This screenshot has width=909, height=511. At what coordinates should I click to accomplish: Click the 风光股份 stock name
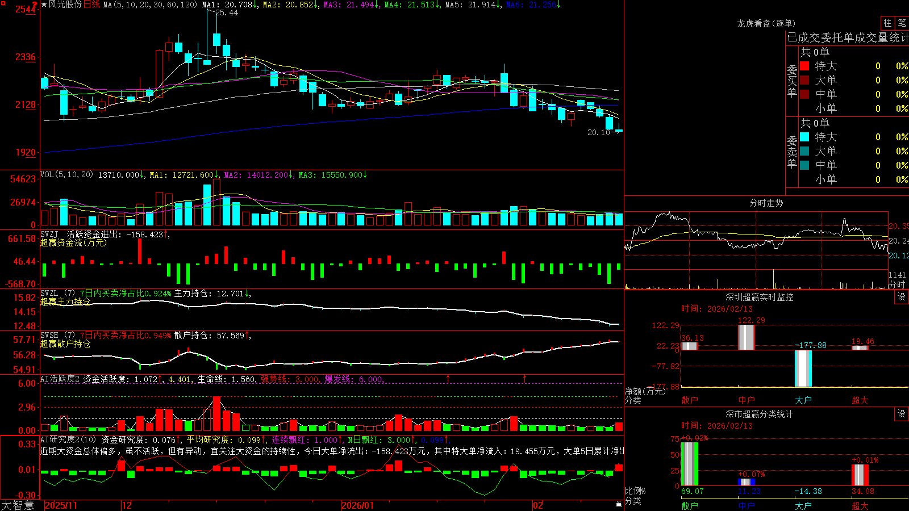[65, 5]
